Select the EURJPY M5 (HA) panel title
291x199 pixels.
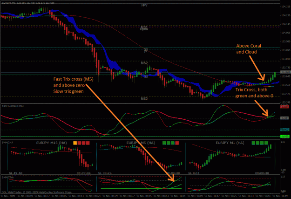[x=141, y=143]
